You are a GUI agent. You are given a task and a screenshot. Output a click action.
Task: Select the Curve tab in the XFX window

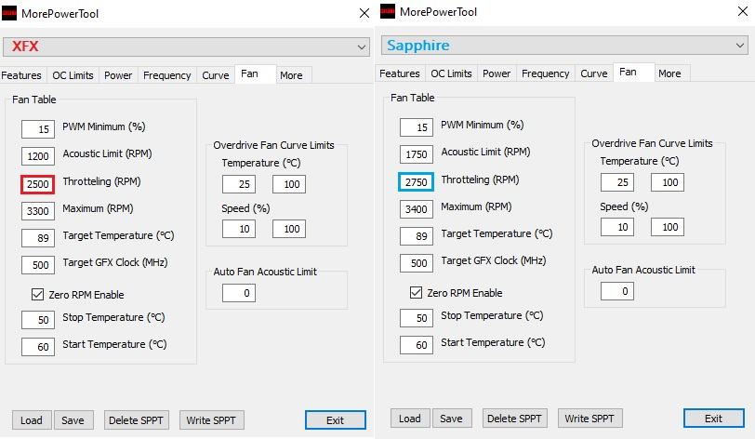(x=215, y=75)
